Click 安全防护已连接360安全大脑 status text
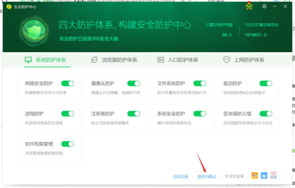This screenshot has height=188, width=295. (89, 39)
